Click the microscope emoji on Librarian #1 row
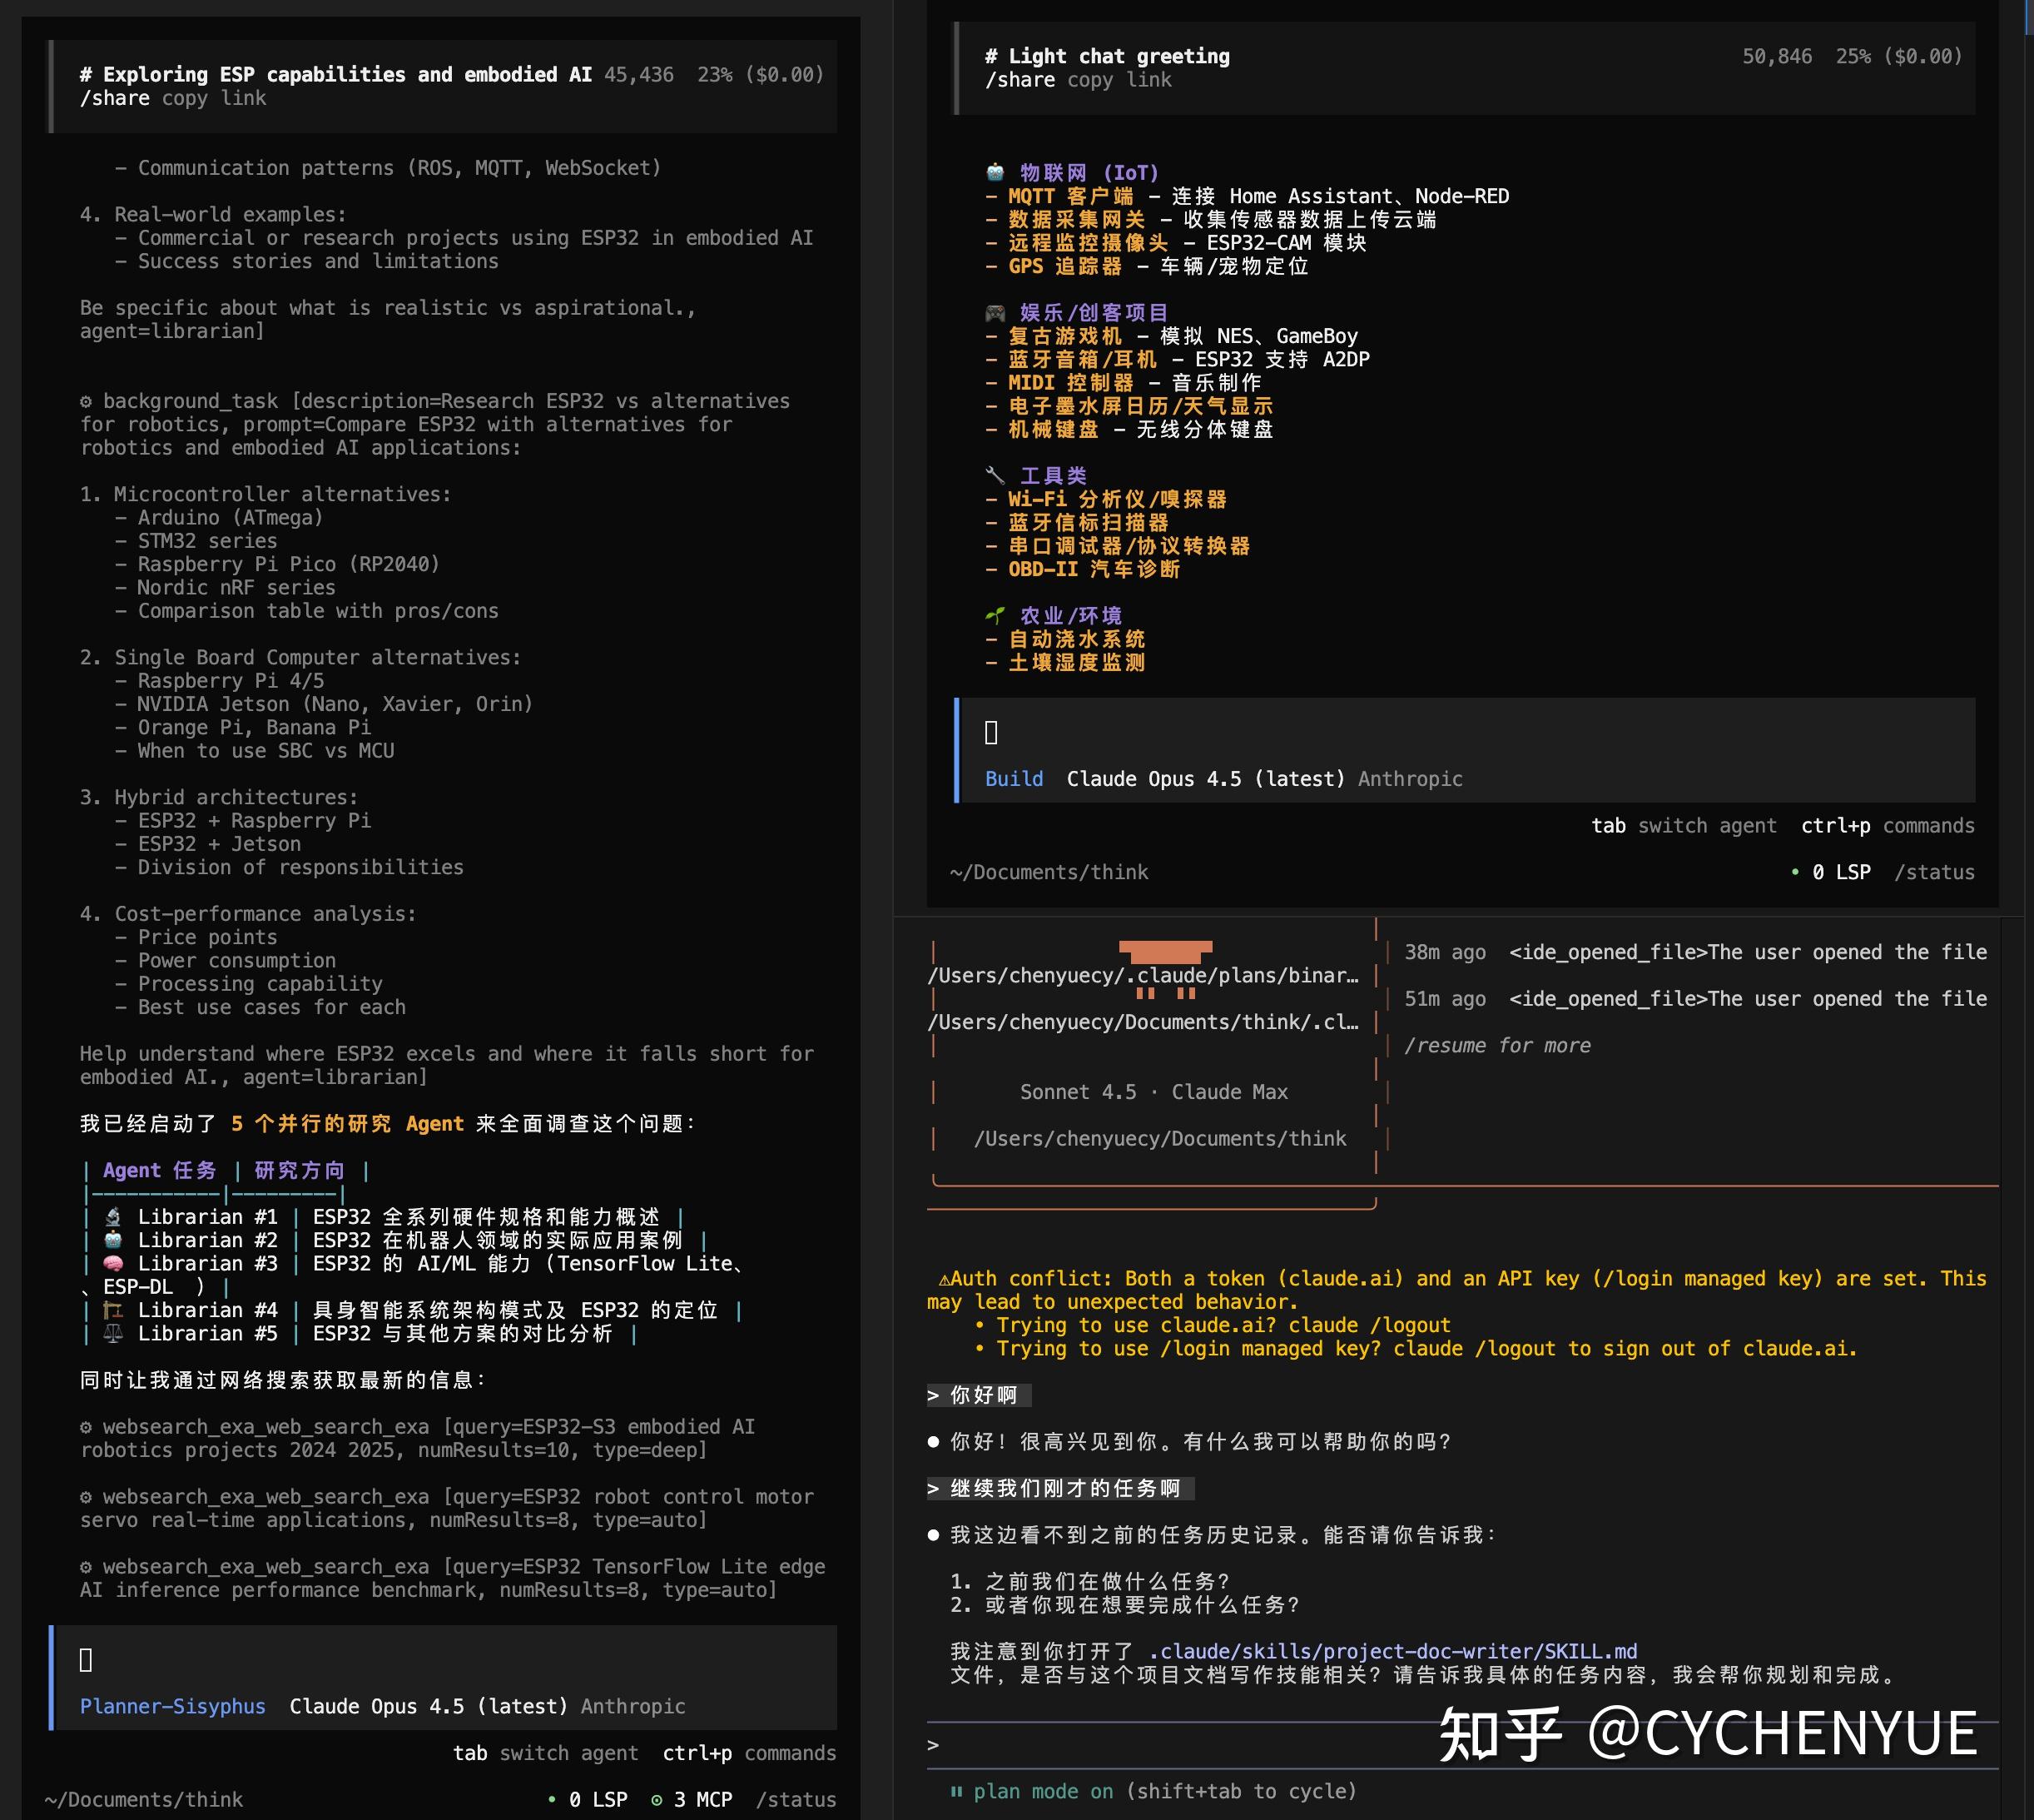 [x=113, y=1216]
